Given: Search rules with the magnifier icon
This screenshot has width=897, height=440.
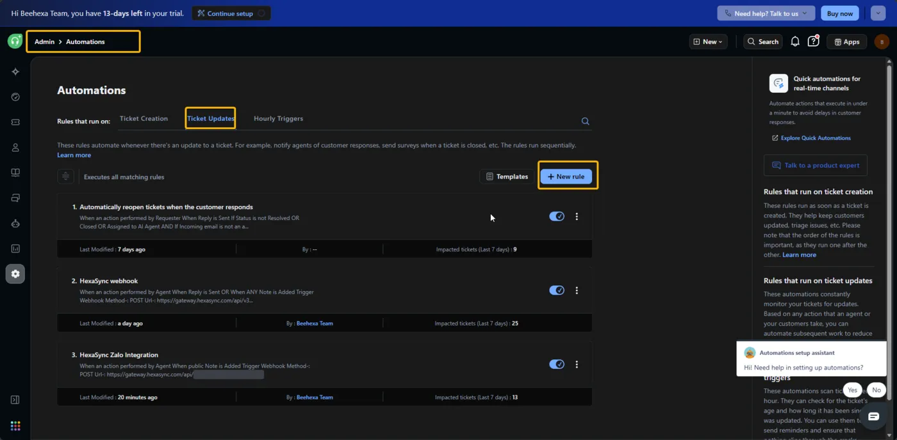Looking at the screenshot, I should coord(585,121).
